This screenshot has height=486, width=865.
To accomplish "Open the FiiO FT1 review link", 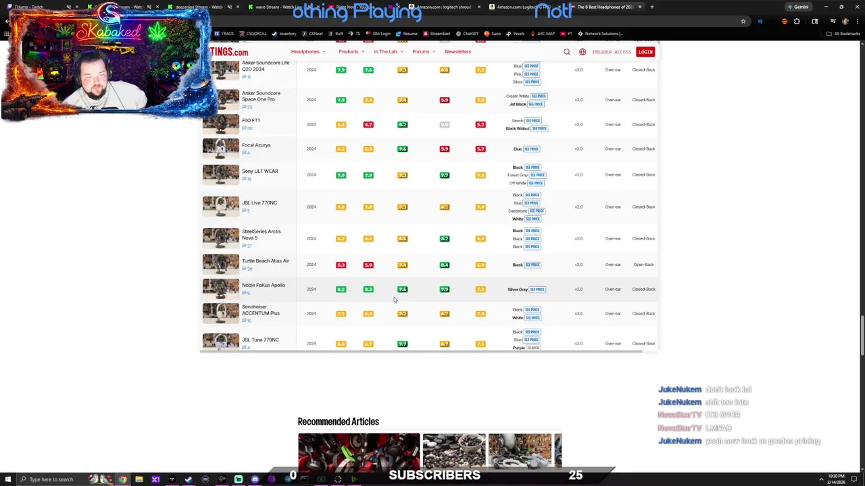I will (251, 120).
